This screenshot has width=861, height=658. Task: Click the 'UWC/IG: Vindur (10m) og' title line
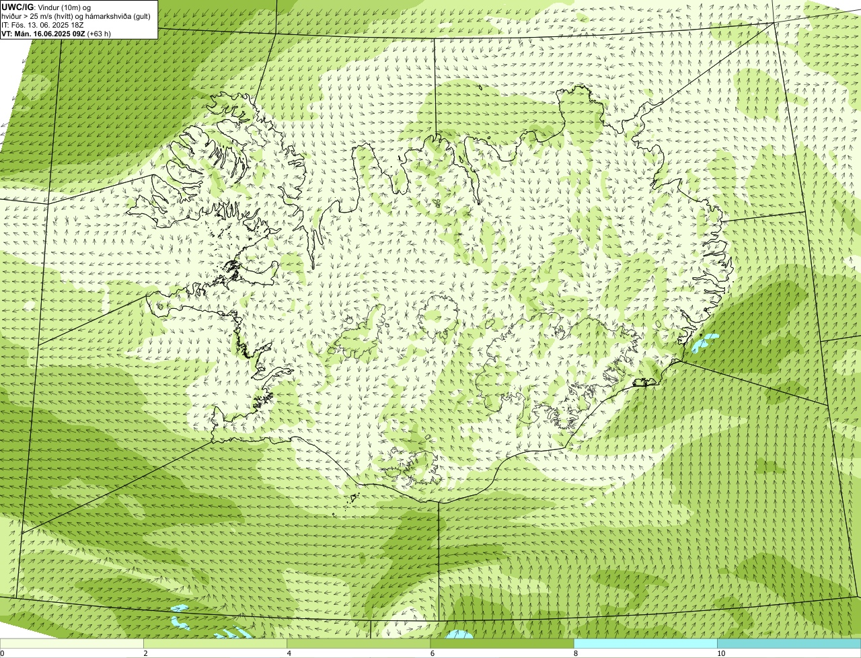pyautogui.click(x=46, y=7)
